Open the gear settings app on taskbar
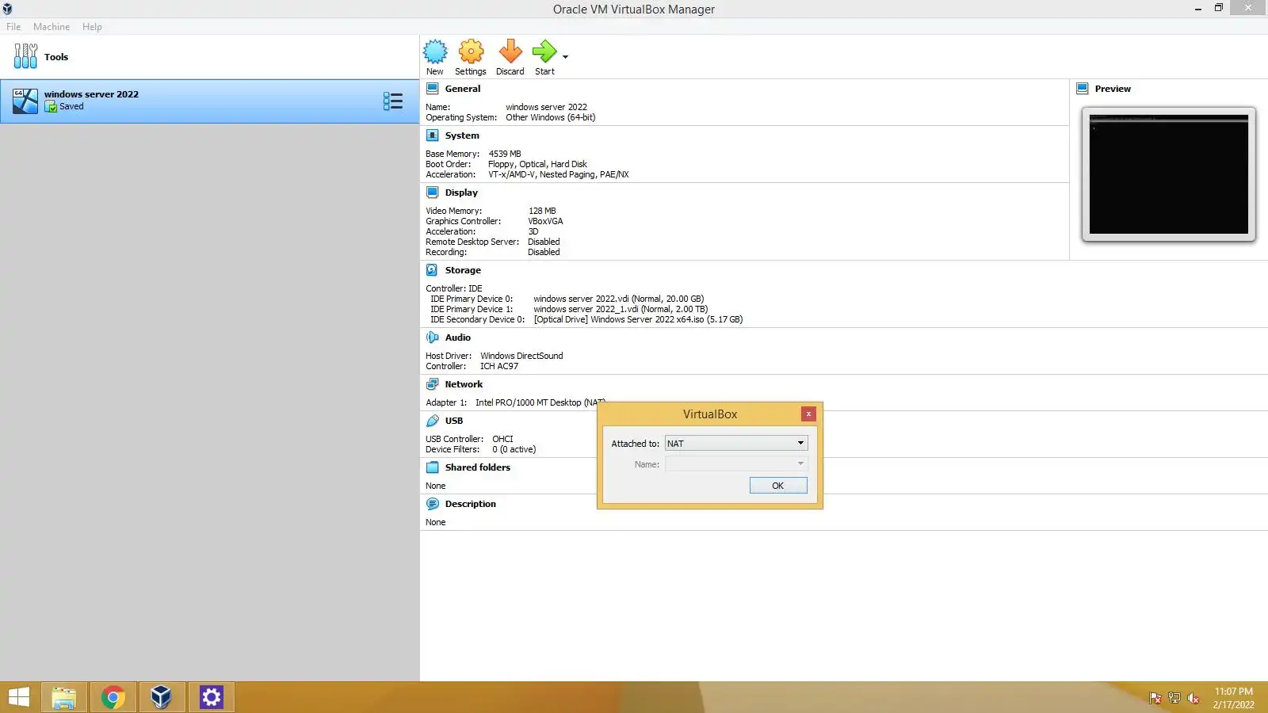 click(211, 697)
